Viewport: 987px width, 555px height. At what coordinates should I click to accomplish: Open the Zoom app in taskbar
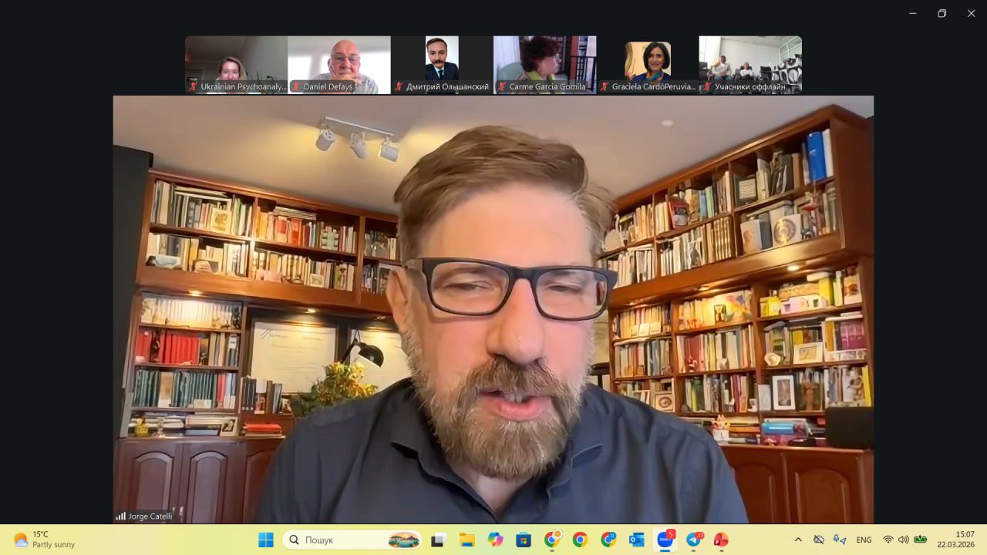pos(665,540)
